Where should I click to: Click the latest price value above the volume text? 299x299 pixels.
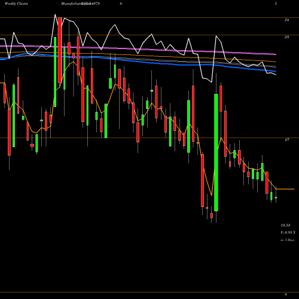tap(285, 225)
